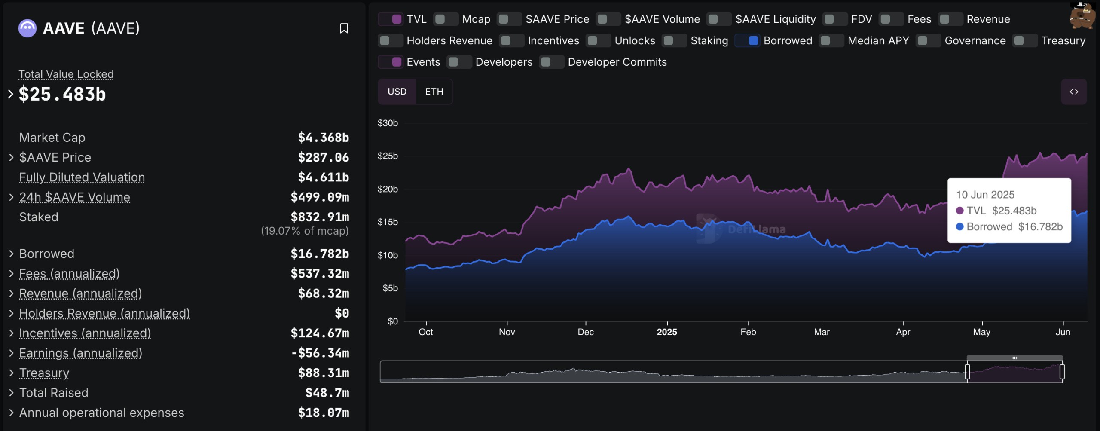
Task: Click the left handle of range slider
Action: [967, 372]
